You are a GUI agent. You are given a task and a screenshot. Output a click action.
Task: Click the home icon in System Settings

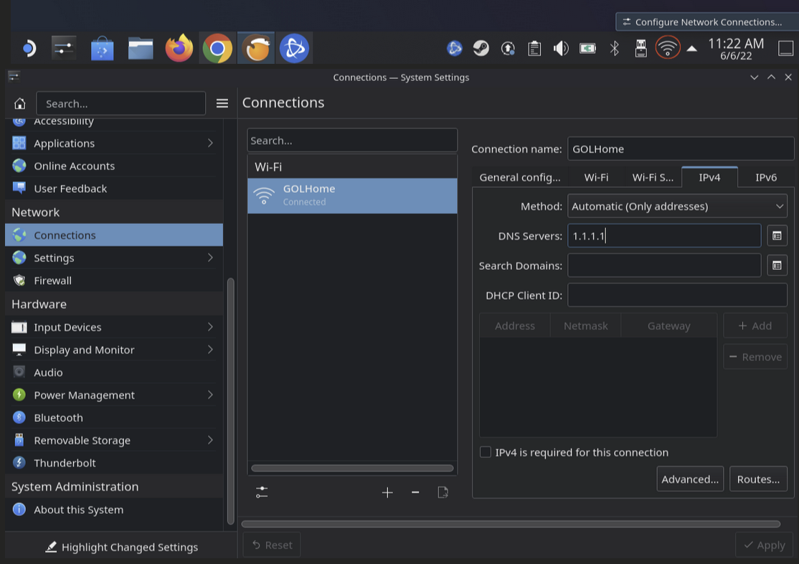[x=20, y=103]
